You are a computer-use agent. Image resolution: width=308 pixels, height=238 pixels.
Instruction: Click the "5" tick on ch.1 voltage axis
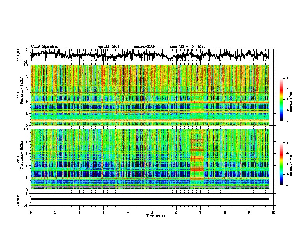27,49
